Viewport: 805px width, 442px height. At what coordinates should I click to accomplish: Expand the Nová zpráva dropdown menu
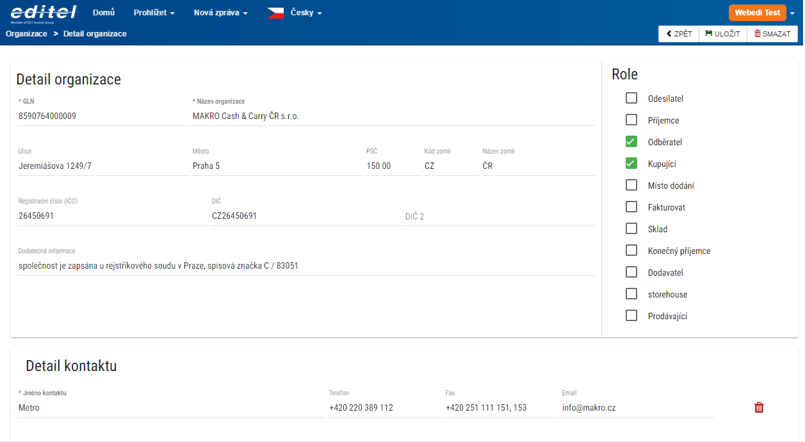click(220, 13)
